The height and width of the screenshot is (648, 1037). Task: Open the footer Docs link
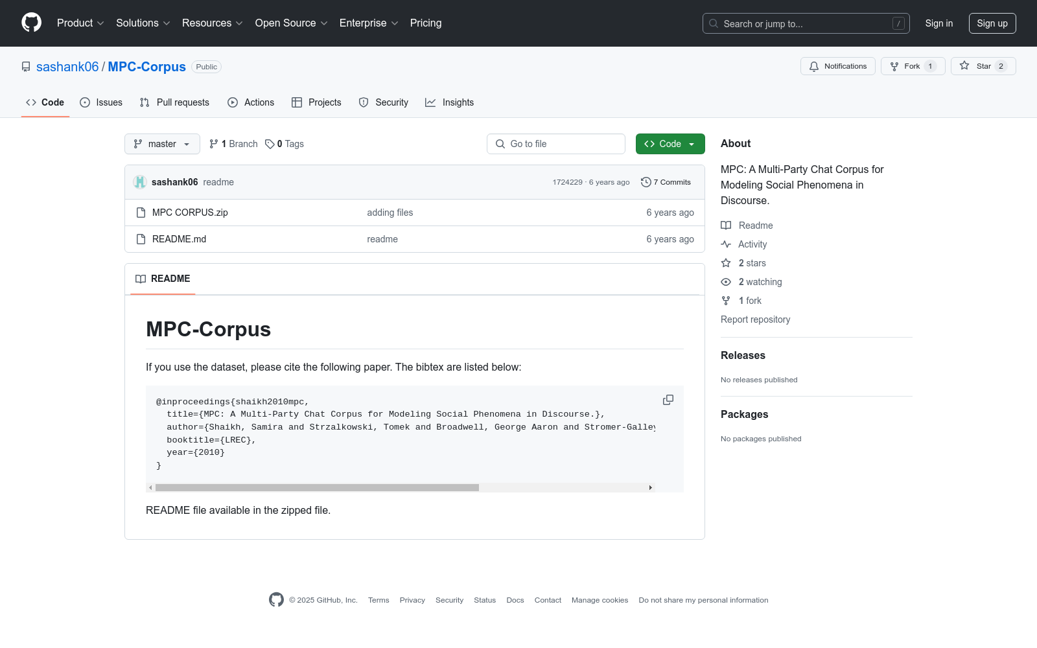tap(515, 600)
